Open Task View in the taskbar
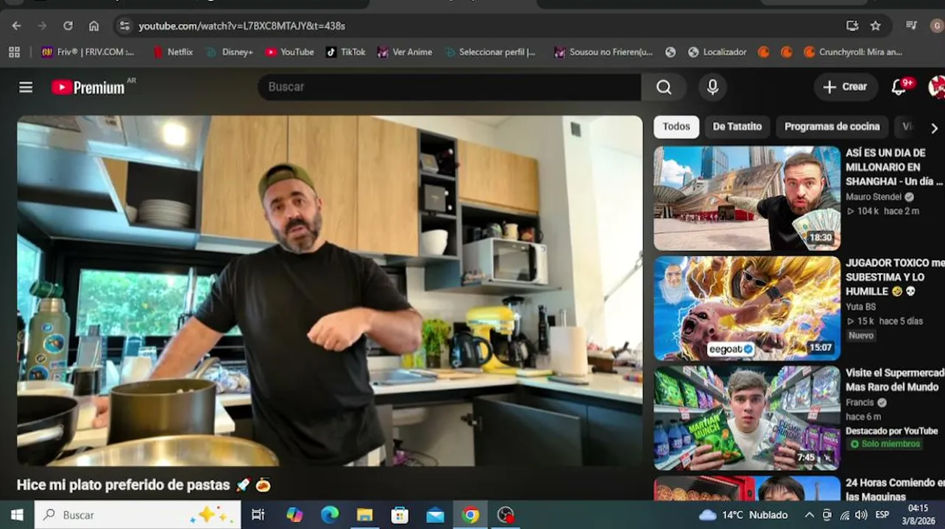The width and height of the screenshot is (945, 529). [258, 515]
